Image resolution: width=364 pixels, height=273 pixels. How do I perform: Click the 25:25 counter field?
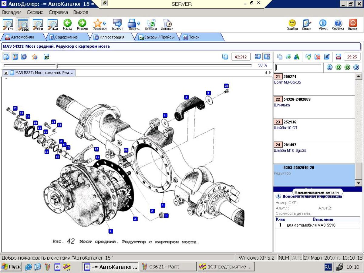pos(352,57)
